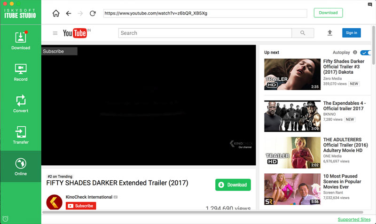Image resolution: width=376 pixels, height=224 pixels.
Task: Open THE ADULTERERS trailer thumbnail
Action: pyautogui.click(x=292, y=153)
